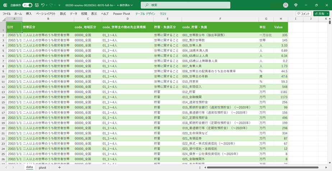
Task: Click the diamond premium icon
Action: click(296, 5)
